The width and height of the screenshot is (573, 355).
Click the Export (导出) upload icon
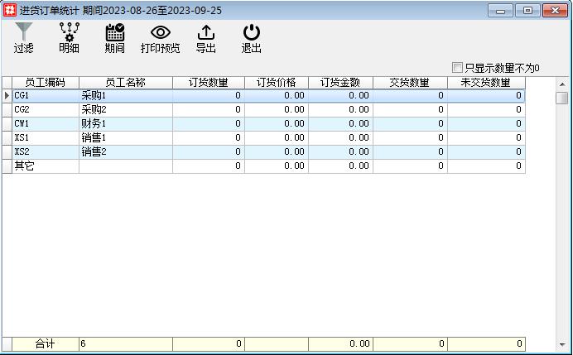point(206,32)
